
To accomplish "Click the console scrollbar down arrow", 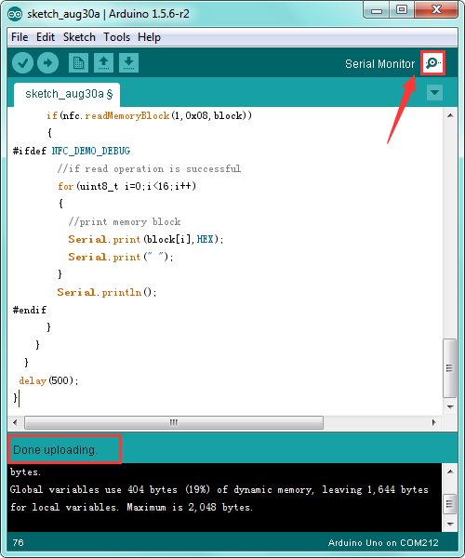I will 450,524.
